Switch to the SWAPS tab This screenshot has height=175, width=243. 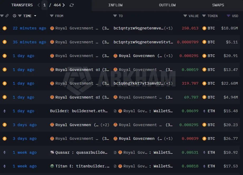(218, 5)
